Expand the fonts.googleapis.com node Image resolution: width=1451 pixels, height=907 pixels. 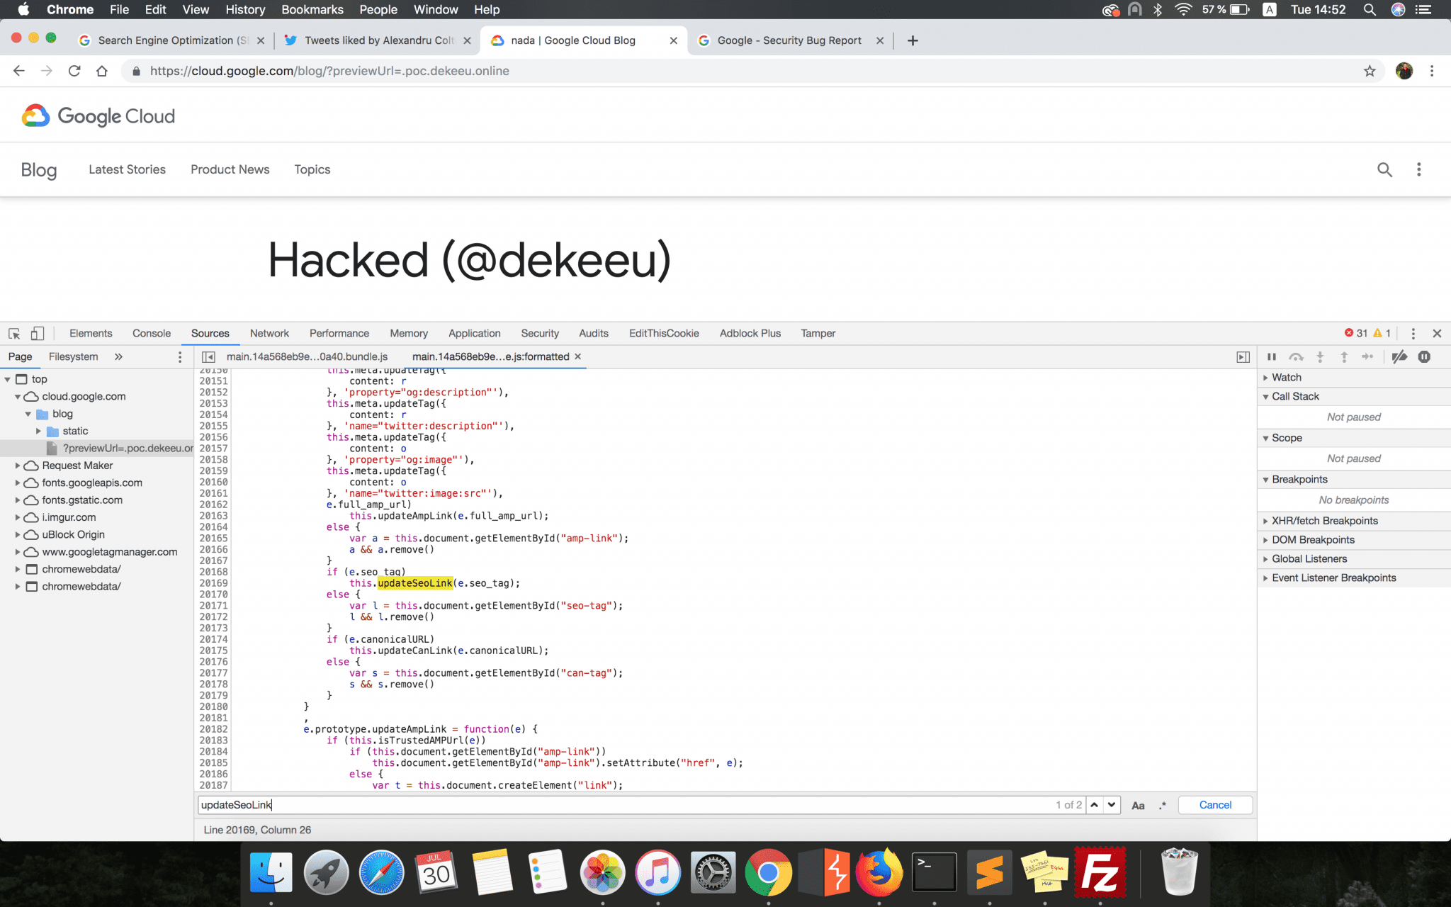pos(18,483)
